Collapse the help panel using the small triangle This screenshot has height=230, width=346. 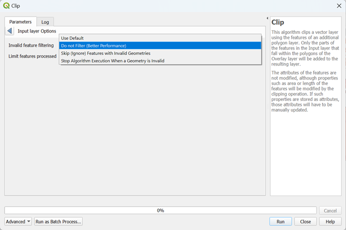(x=267, y=18)
